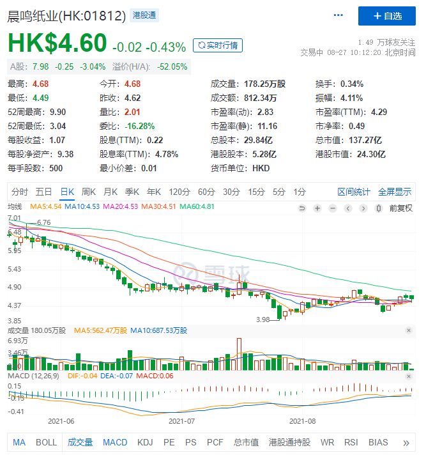Switch to the 周K weekly chart tab
This screenshot has width=426, height=455.
pos(88,192)
